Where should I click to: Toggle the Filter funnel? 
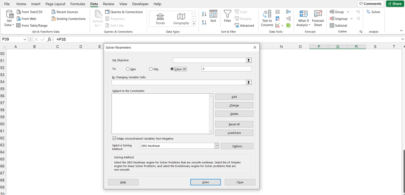click(227, 16)
